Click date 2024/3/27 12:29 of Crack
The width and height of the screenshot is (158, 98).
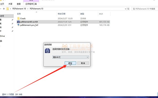click(65, 19)
